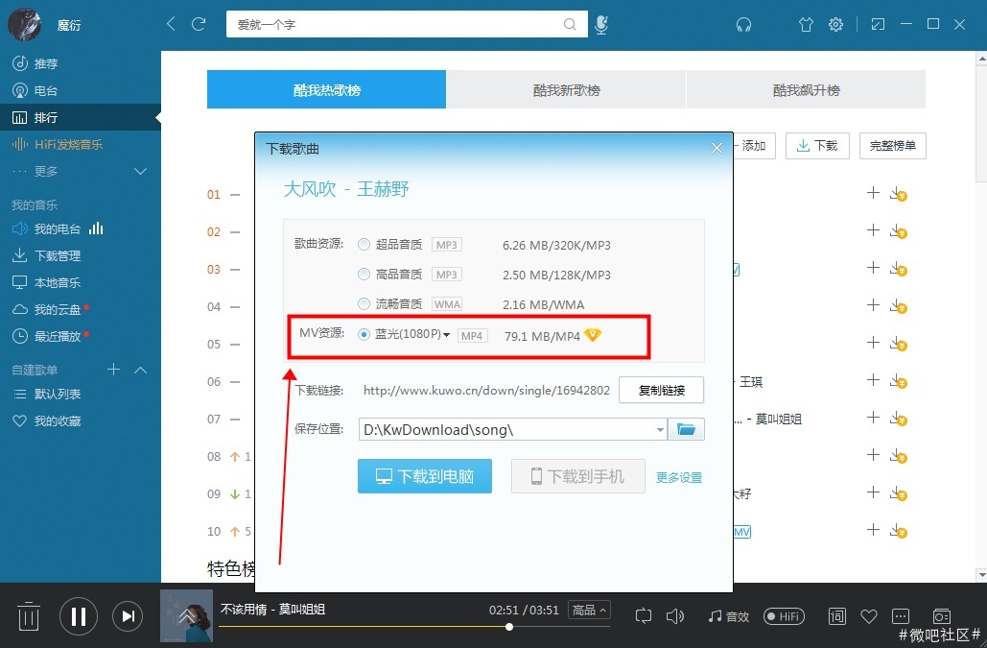Select the 流畅音质 radio option
The height and width of the screenshot is (648, 987).
point(364,303)
